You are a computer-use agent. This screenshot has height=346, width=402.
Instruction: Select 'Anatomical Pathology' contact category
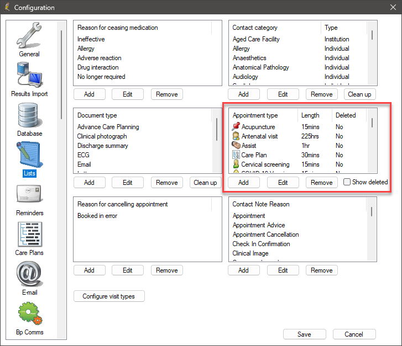click(261, 67)
